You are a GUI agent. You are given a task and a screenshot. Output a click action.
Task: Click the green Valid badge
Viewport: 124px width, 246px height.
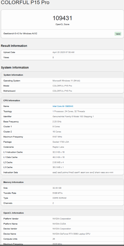click(118, 34)
